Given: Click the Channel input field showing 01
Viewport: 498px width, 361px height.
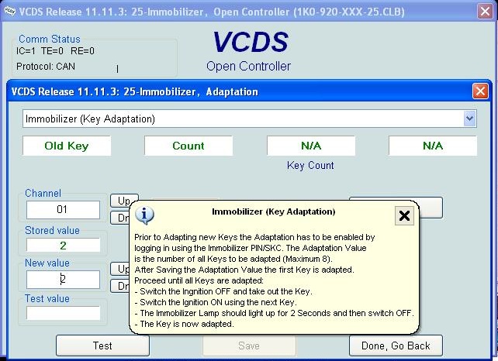Looking at the screenshot, I should (x=63, y=209).
